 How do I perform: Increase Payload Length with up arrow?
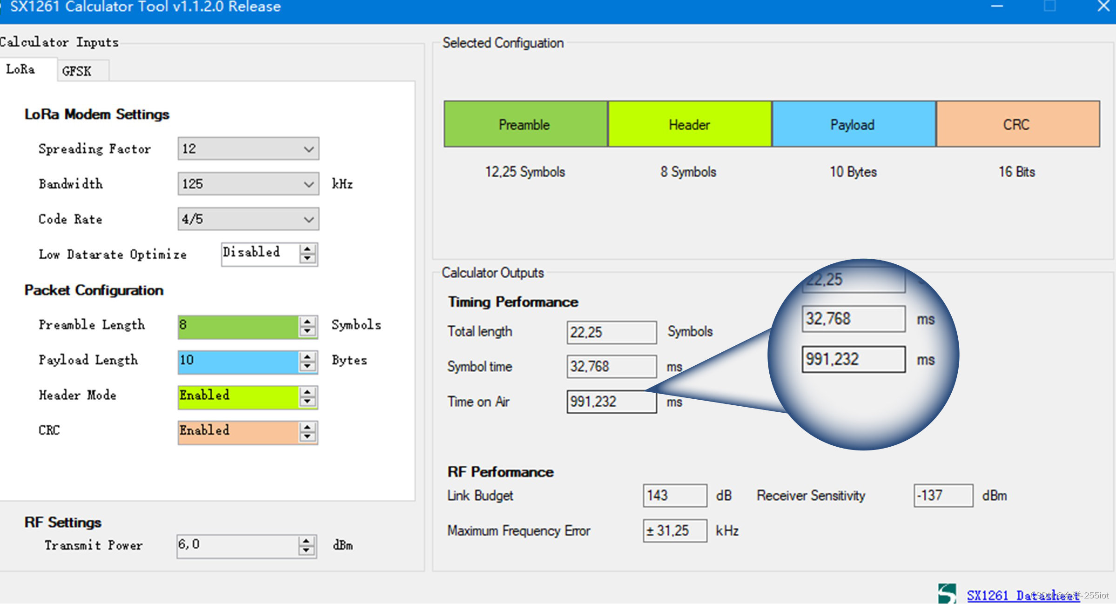(x=307, y=357)
